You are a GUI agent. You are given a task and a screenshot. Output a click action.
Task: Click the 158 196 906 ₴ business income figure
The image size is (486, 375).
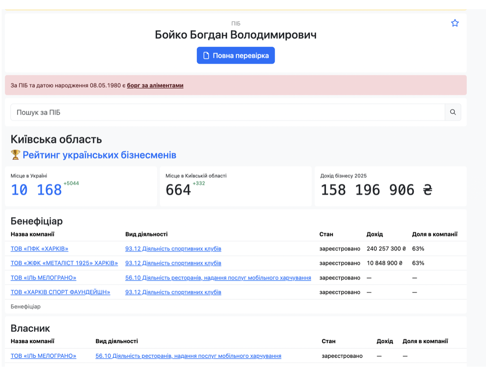click(376, 190)
